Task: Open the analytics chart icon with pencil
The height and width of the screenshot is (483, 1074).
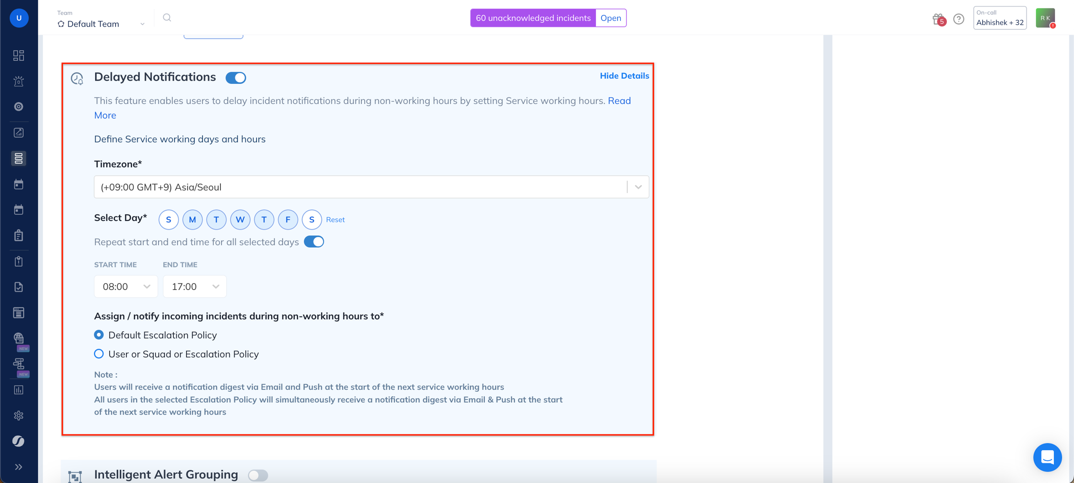Action: (19, 133)
